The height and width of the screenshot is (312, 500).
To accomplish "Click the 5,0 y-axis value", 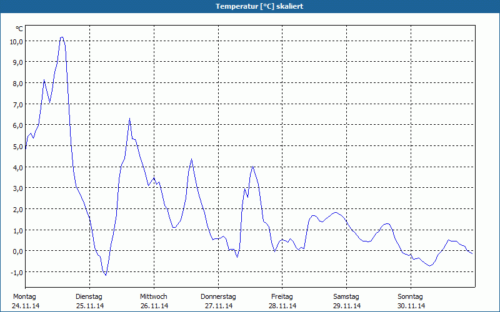I will point(18,147).
